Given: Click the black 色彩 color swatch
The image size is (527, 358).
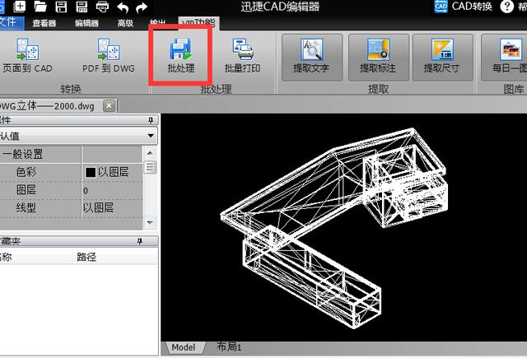Looking at the screenshot, I should click(90, 172).
